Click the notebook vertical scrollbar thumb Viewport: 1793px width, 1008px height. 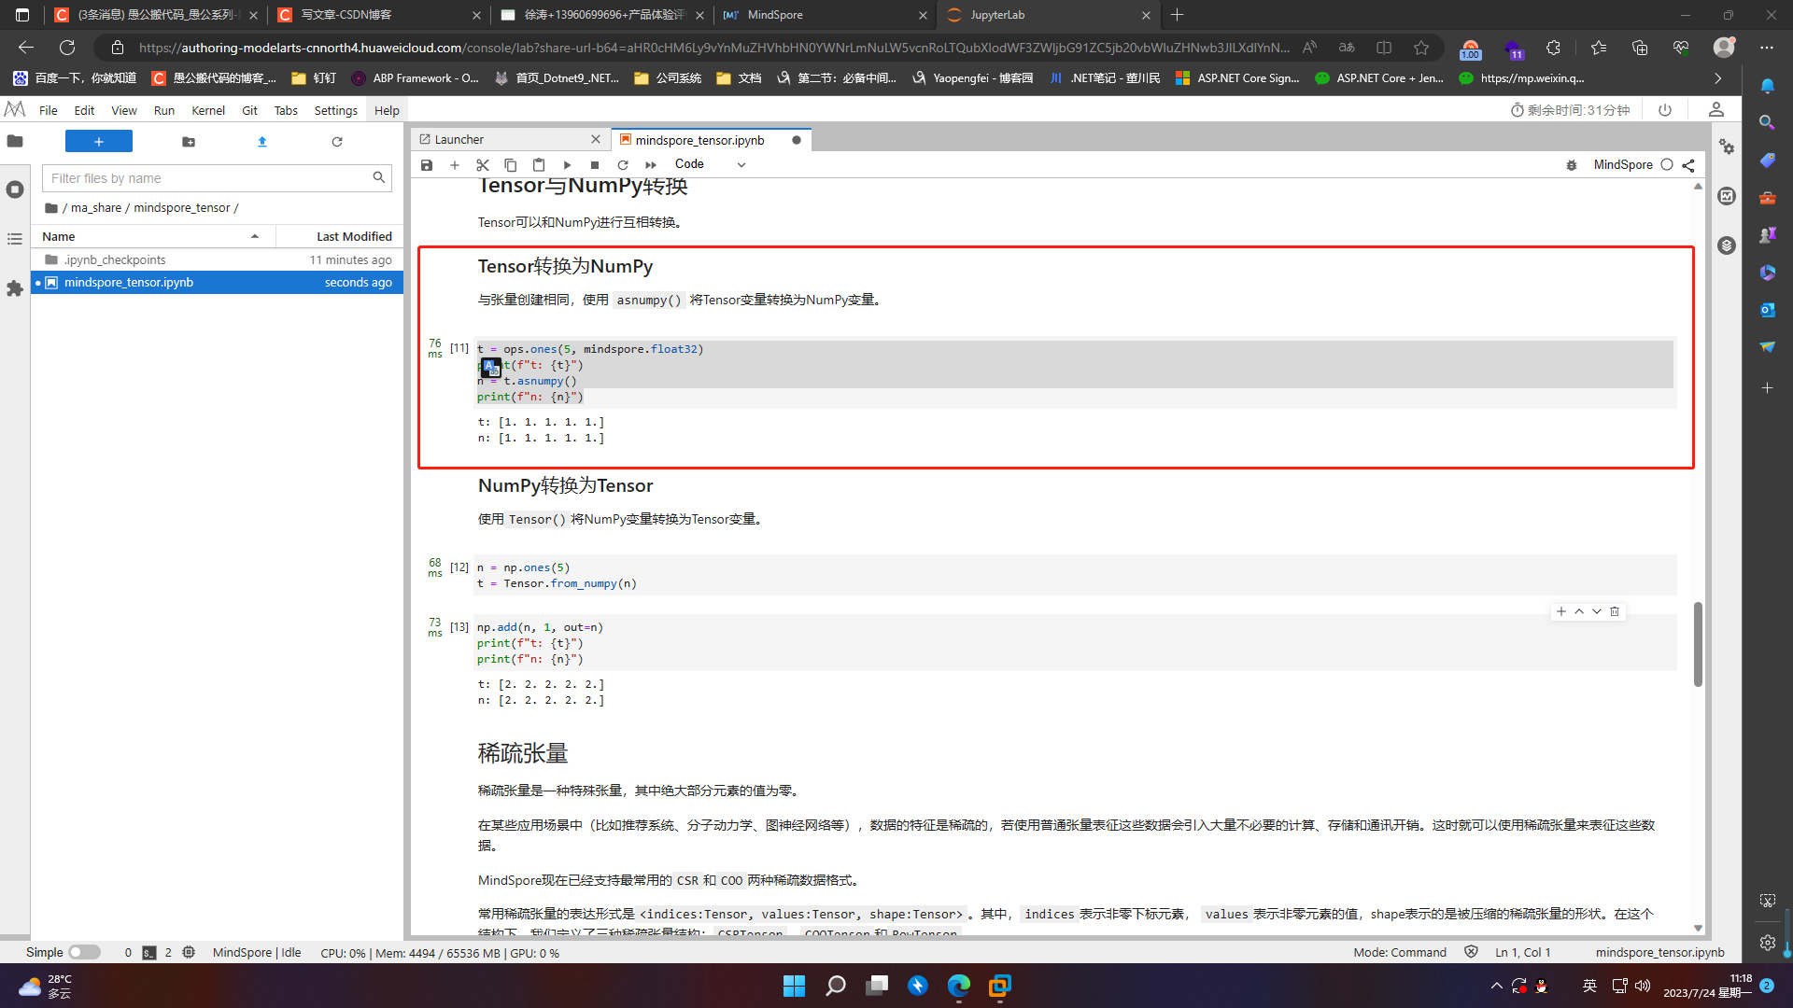click(x=1698, y=645)
